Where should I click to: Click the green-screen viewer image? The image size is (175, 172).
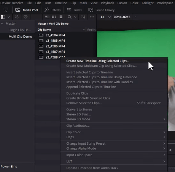tap(136, 43)
